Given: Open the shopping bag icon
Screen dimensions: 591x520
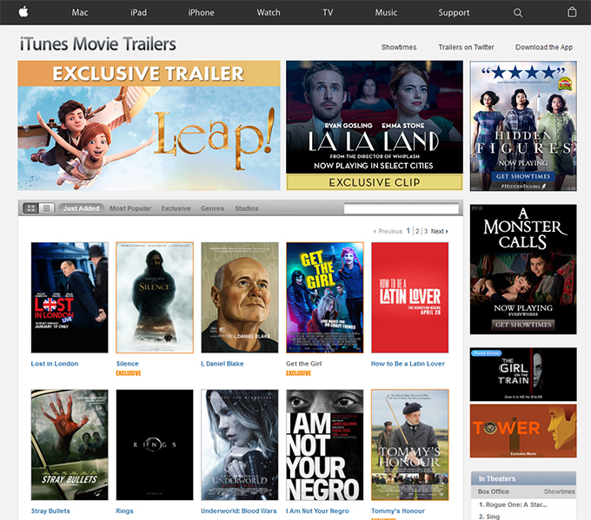Looking at the screenshot, I should point(572,12).
